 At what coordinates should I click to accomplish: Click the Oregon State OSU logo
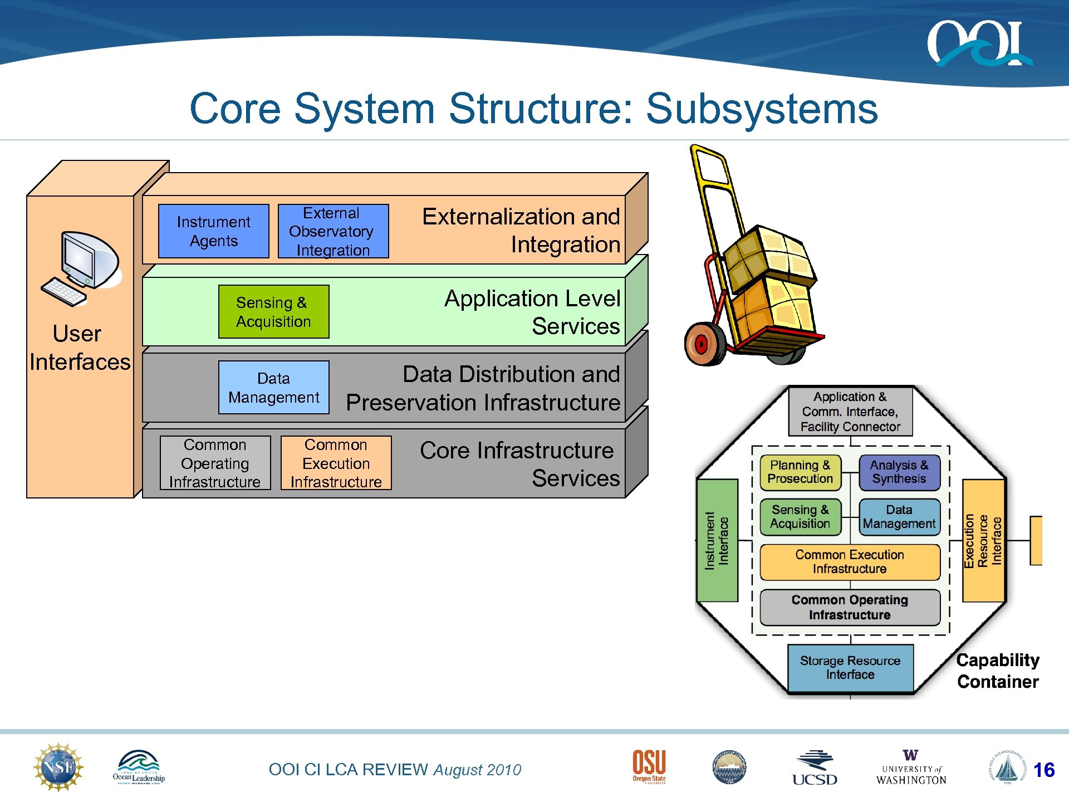(x=649, y=767)
